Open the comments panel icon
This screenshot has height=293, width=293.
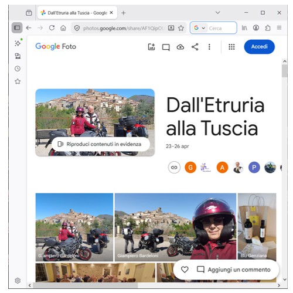[166, 47]
